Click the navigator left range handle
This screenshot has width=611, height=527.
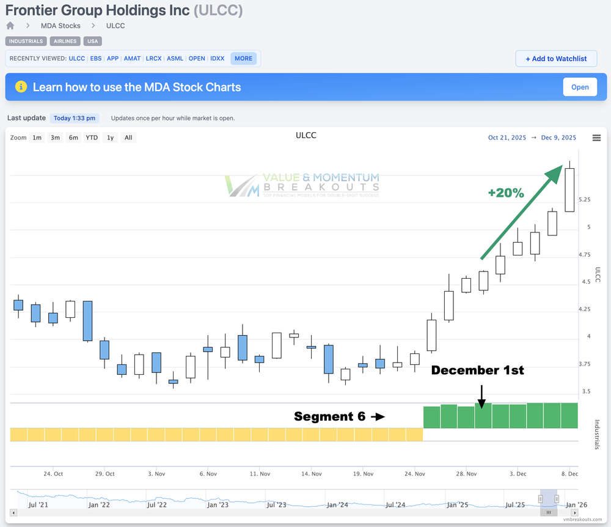coord(540,499)
